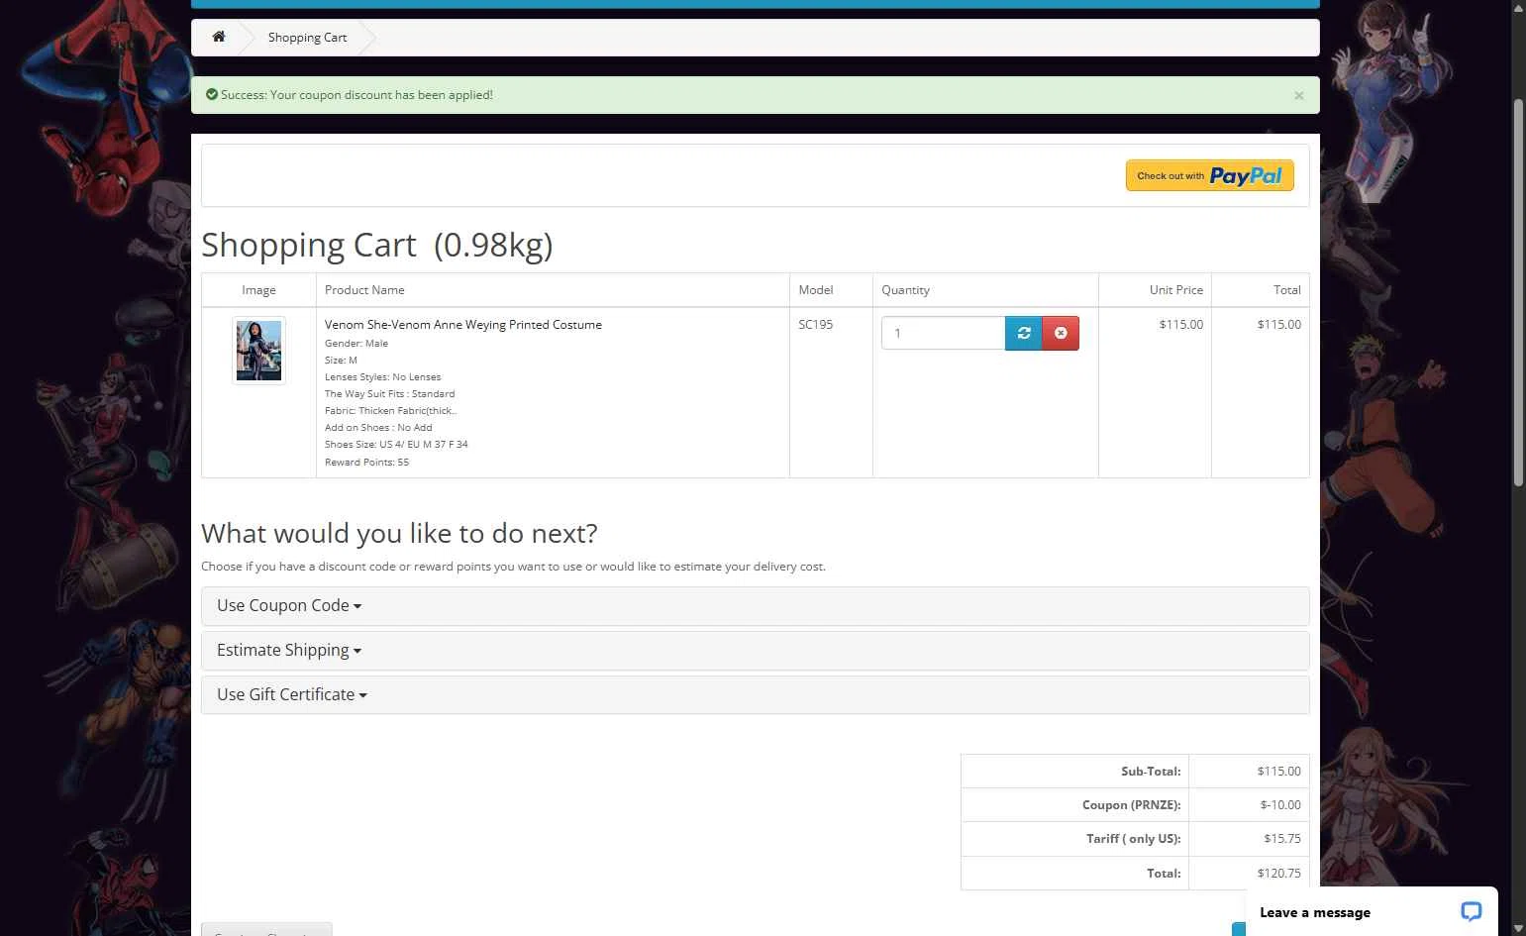
Task: Click the Shopping Cart (0.98kg) heading
Action: 376,245
